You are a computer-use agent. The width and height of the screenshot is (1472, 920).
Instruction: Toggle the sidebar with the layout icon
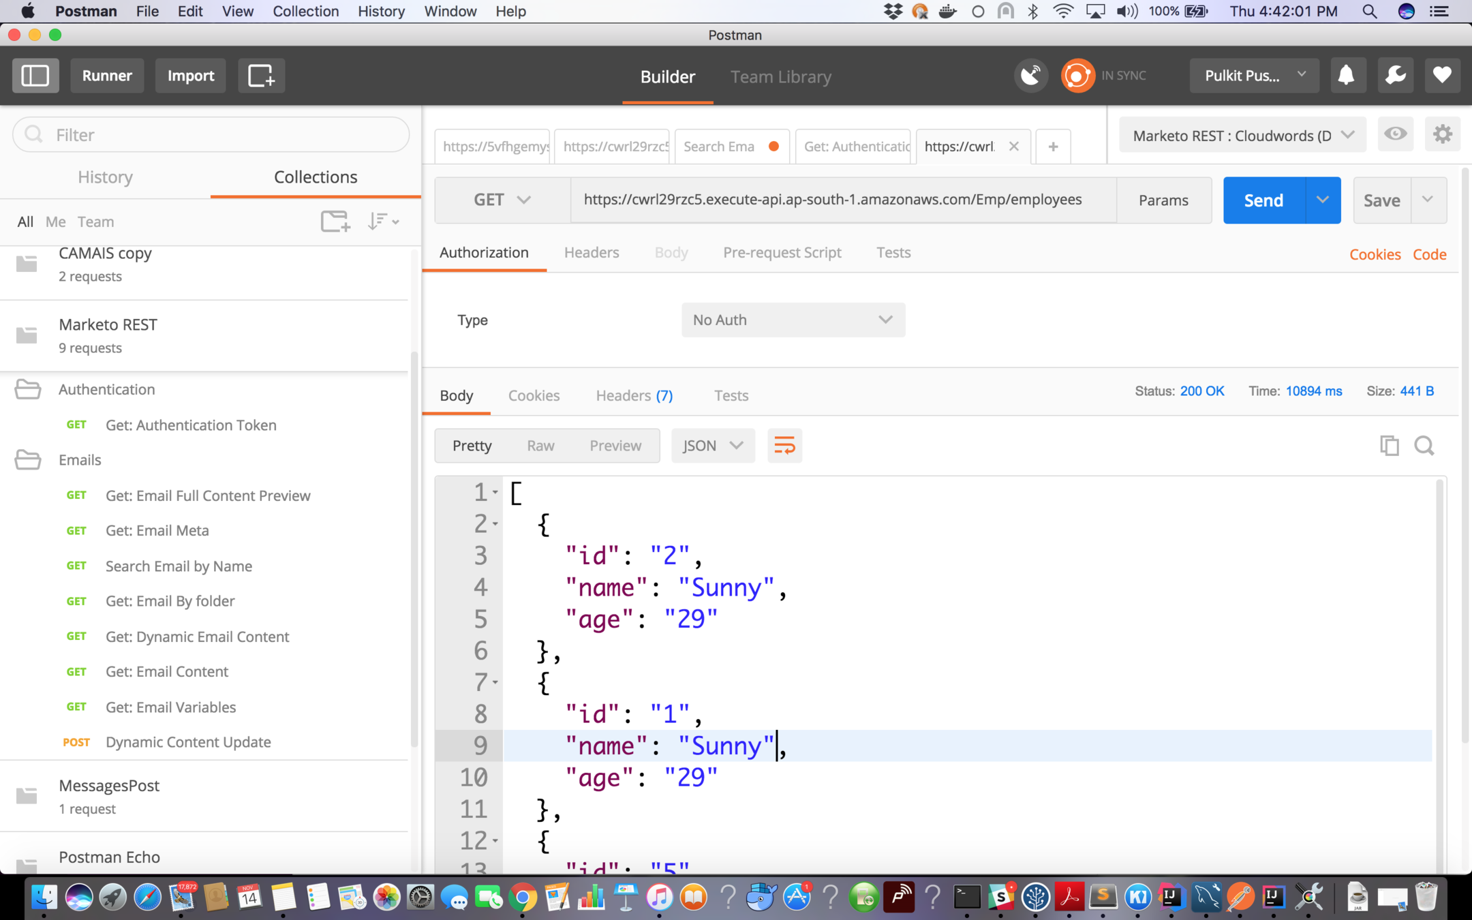point(35,76)
